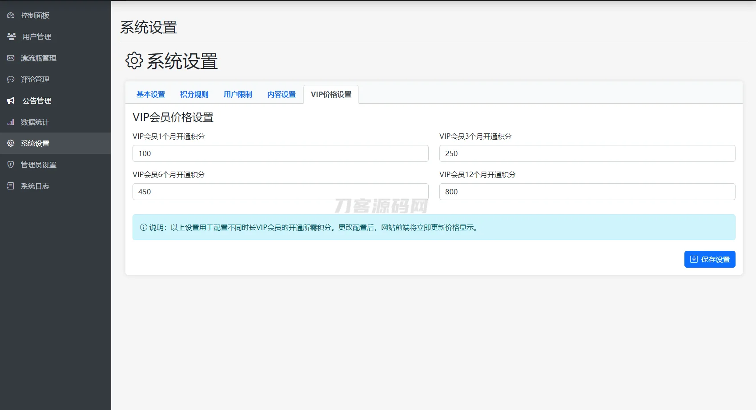Open 管理员设置 admin shield icon
The width and height of the screenshot is (756, 410).
[11, 165]
